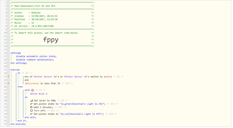Image resolution: width=233 pixels, height=128 pixels.
Task: Click the import code 'fppy'
Action: click(x=51, y=39)
